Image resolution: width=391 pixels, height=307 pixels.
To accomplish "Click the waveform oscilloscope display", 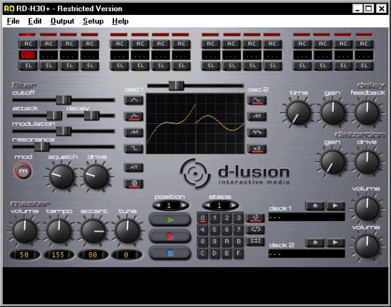I will coord(195,123).
